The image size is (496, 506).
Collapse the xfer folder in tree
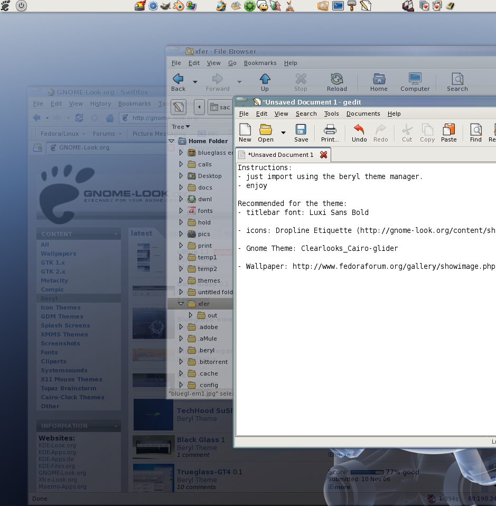pos(181,304)
